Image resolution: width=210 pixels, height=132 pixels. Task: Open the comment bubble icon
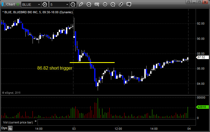[129, 4]
